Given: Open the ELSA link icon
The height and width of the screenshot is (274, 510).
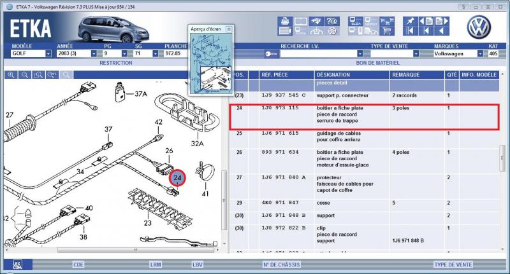Looking at the screenshot, I should click(356, 22).
